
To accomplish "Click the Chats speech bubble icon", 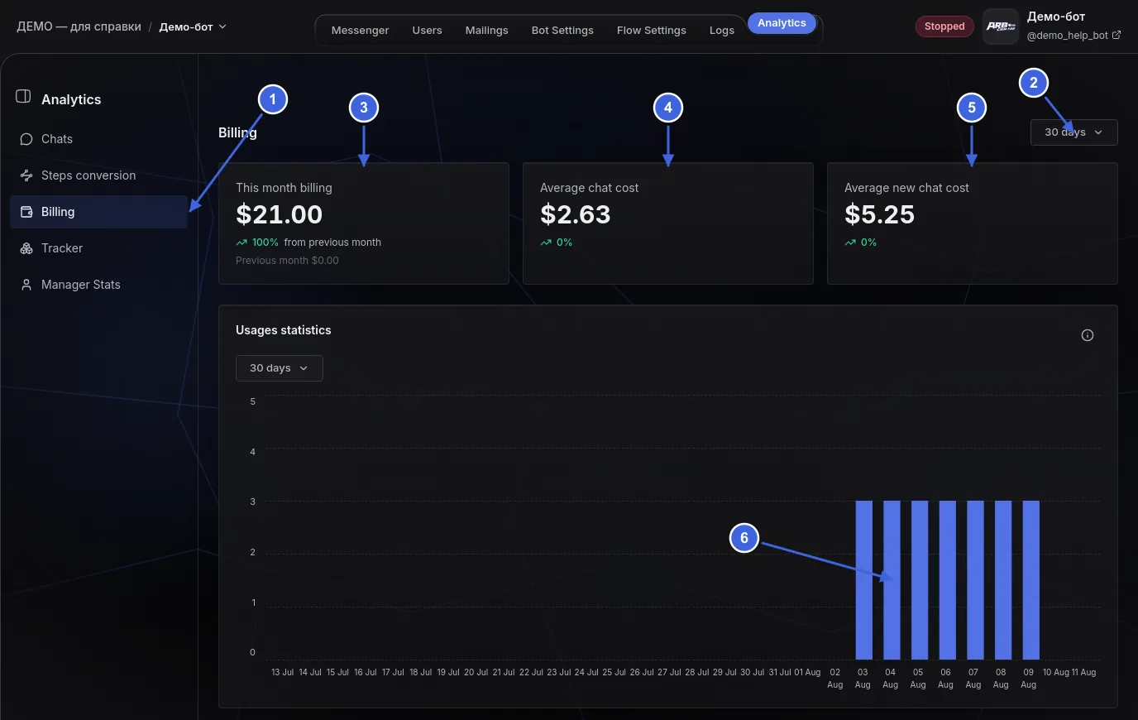I will coord(26,139).
